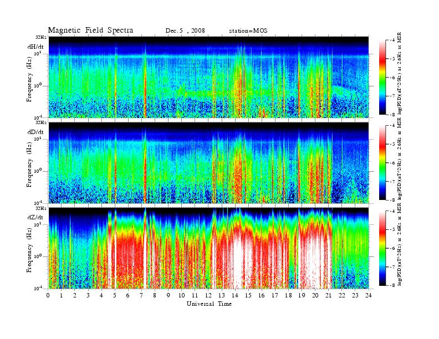Click the dD/dt spectrogram panel
Image resolution: width=439 pixels, height=339 pixels.
(208, 163)
